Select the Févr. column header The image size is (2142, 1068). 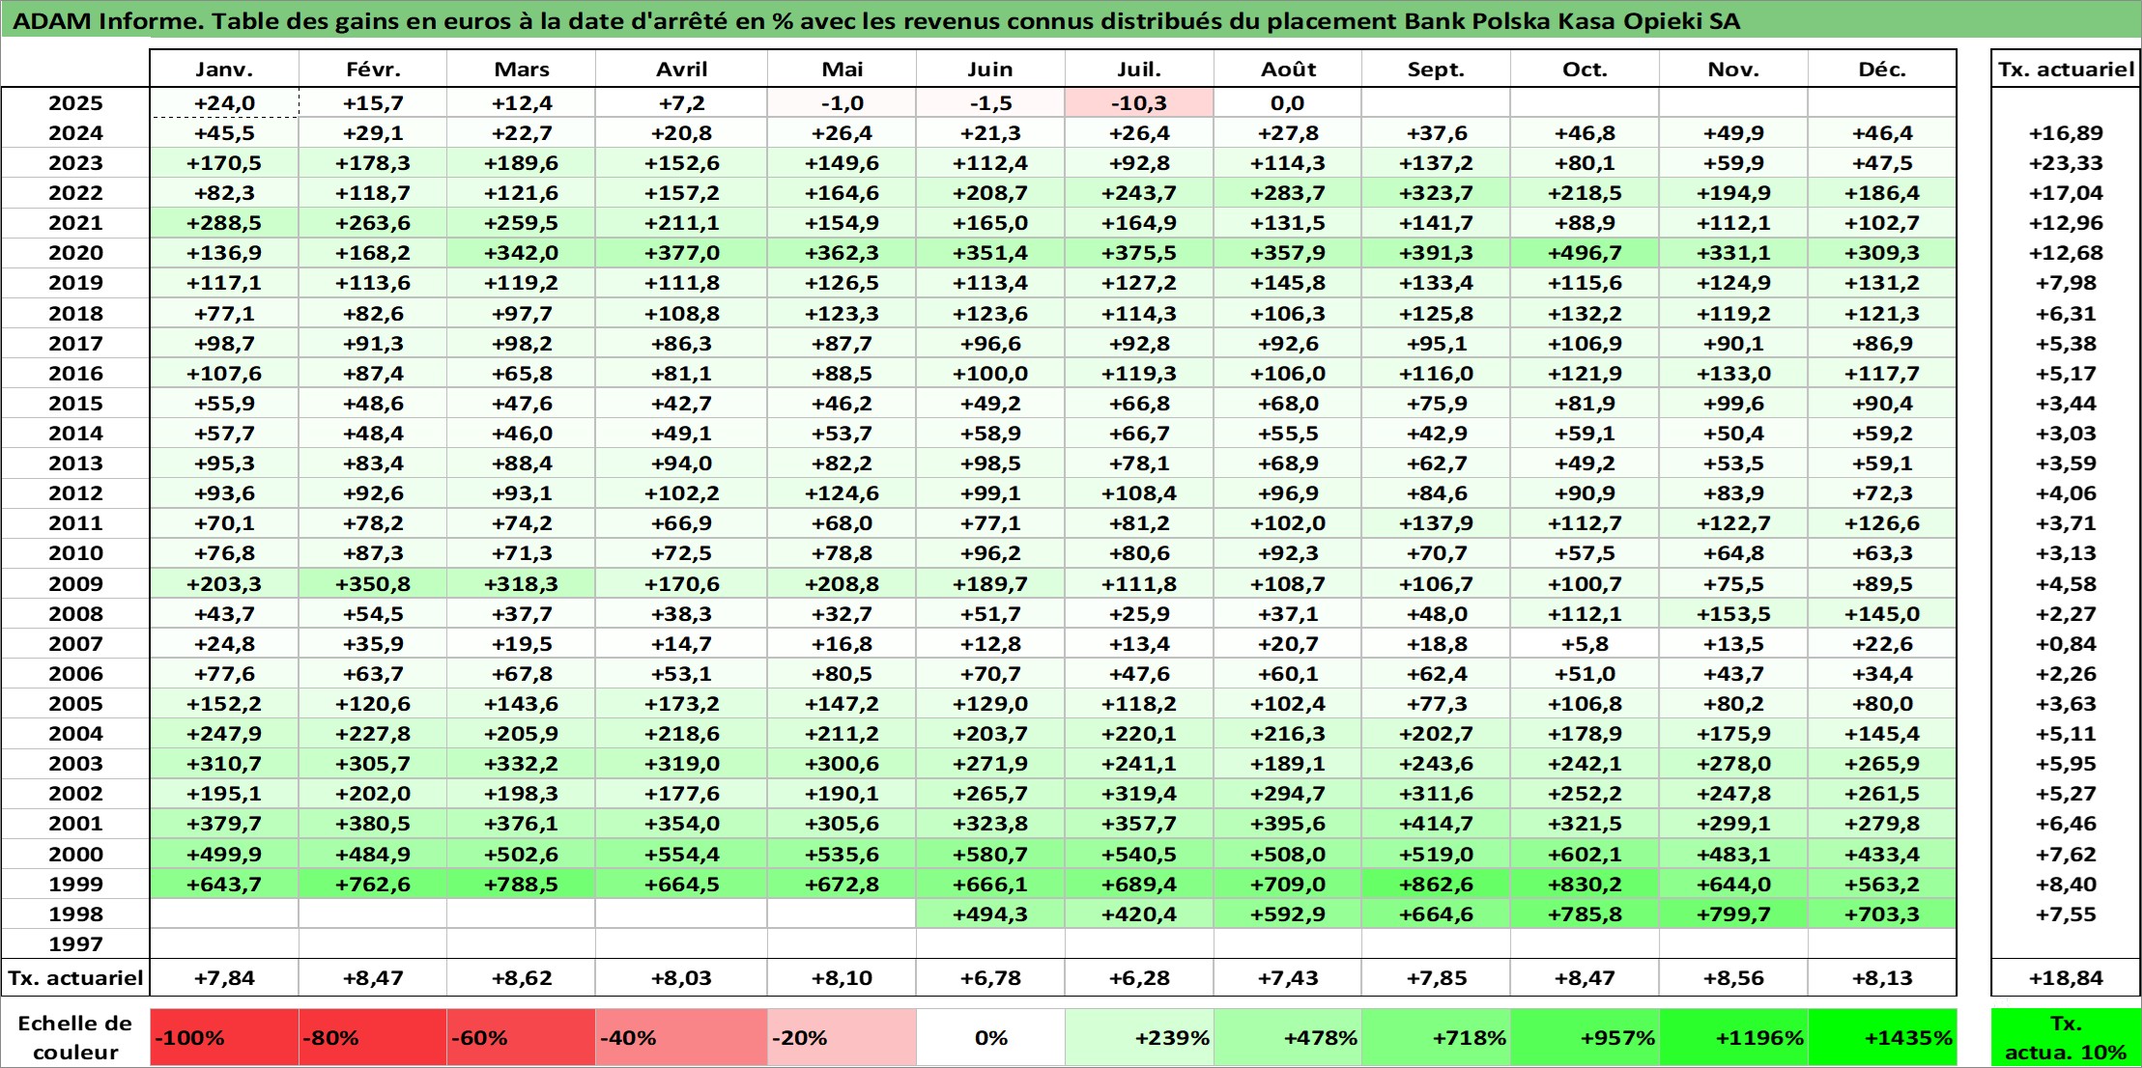point(373,69)
